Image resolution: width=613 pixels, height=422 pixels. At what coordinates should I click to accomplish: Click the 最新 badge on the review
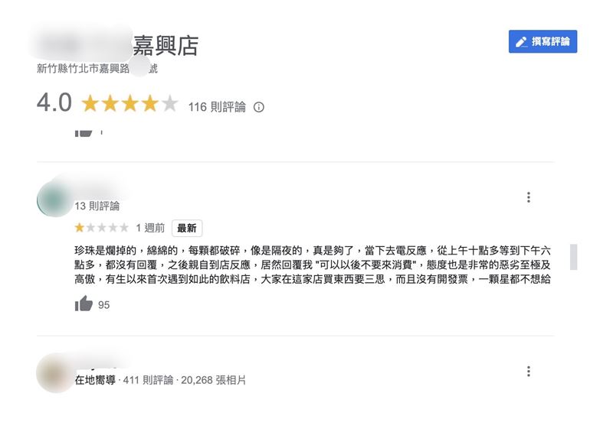(x=187, y=228)
